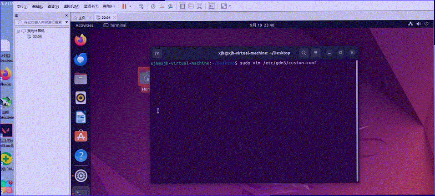
Task: Click the send Ctrl+Alt+Del toolbar icon
Action: 141,6
